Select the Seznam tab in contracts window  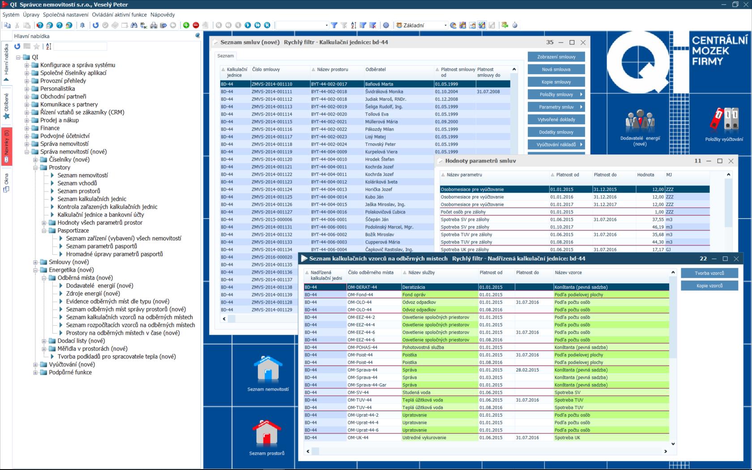pos(226,56)
